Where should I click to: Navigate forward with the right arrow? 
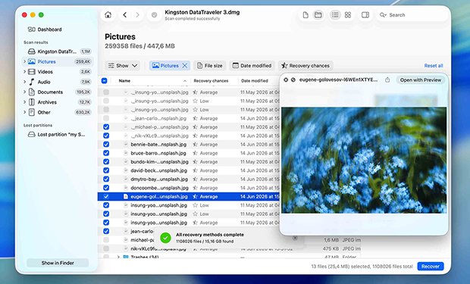click(137, 14)
